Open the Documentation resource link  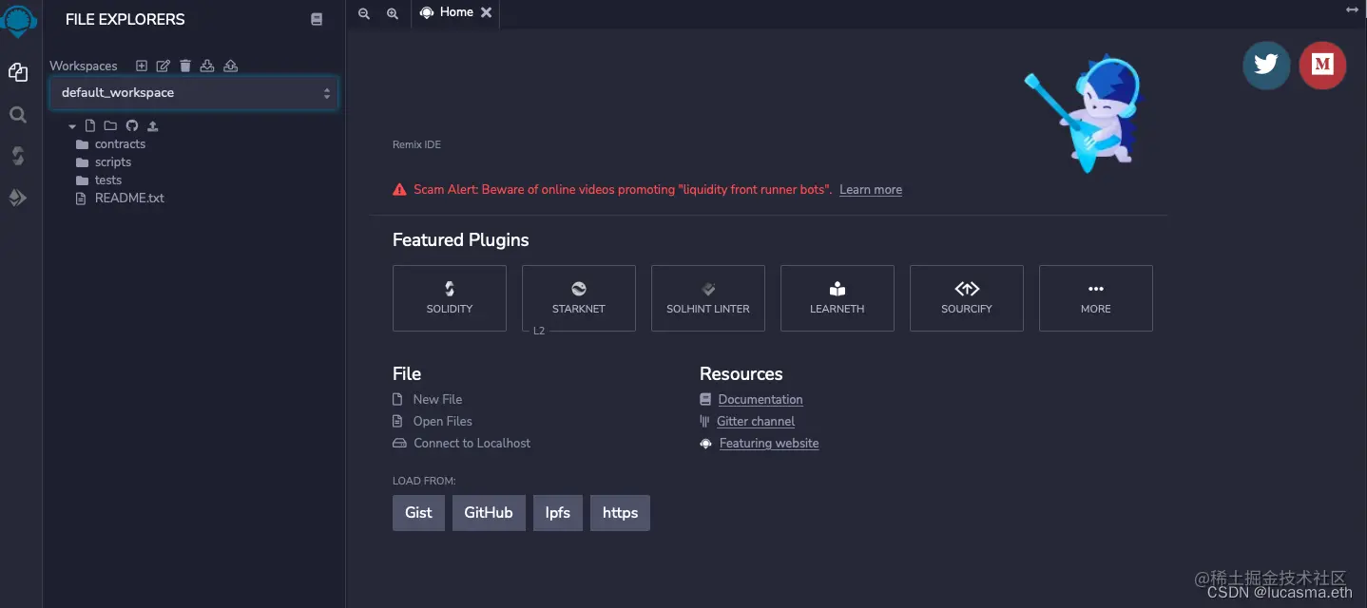761,400
